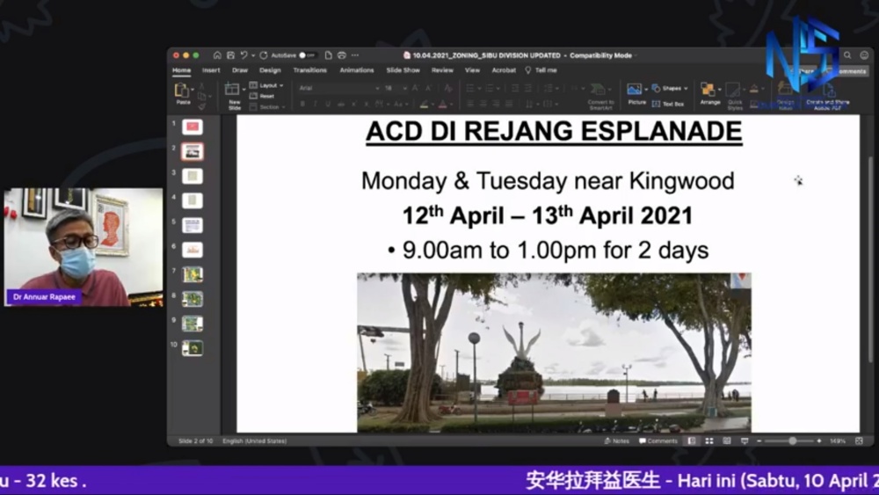The image size is (879, 495).
Task: Select slide 1 thumbnail
Action: tap(193, 127)
